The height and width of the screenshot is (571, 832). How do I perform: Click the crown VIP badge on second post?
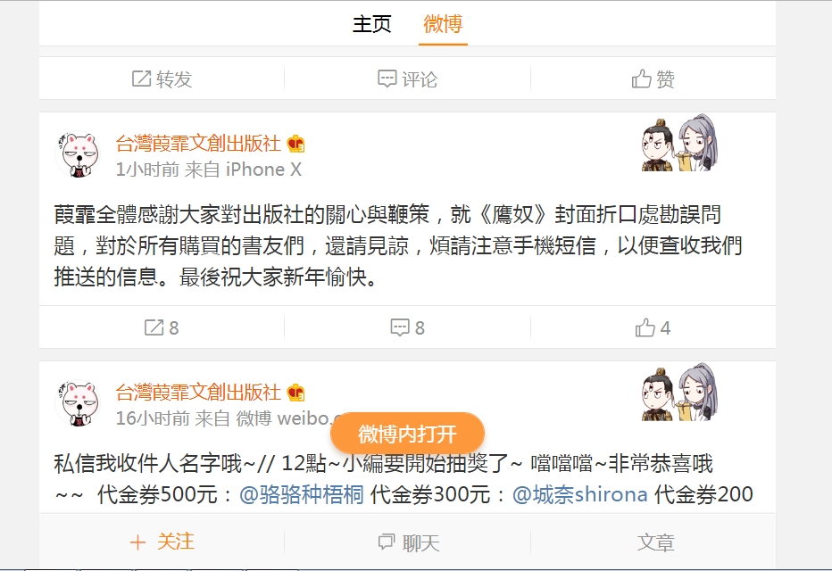coord(295,393)
